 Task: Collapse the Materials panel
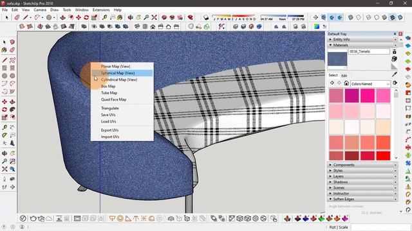click(362, 45)
